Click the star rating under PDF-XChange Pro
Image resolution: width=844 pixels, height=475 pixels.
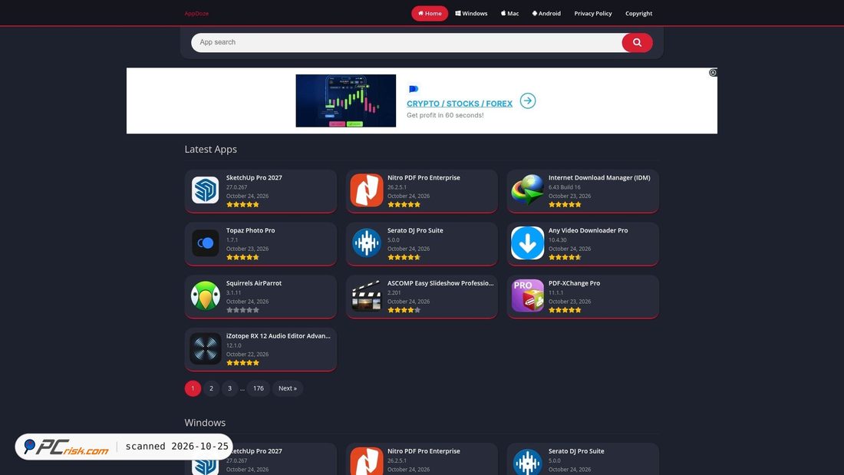[x=565, y=310]
